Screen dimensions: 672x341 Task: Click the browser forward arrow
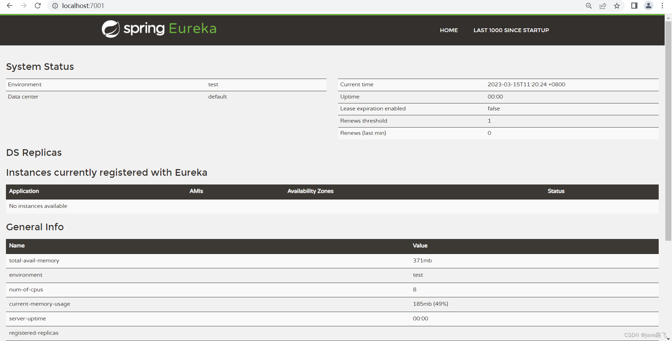point(23,6)
